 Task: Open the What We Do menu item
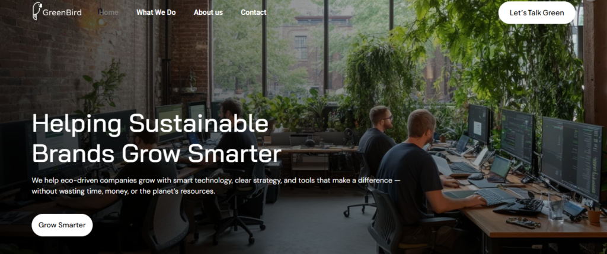click(x=156, y=12)
